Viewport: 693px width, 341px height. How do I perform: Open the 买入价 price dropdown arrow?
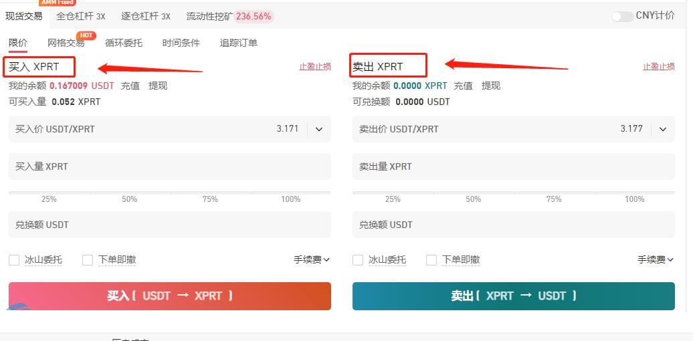coord(319,130)
